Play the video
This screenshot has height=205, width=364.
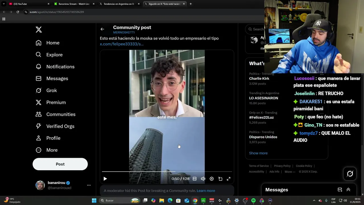point(105,179)
